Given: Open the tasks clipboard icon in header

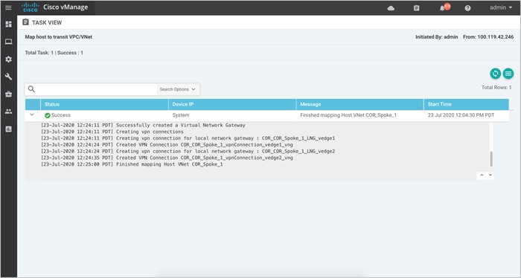Looking at the screenshot, I should pyautogui.click(x=416, y=8).
